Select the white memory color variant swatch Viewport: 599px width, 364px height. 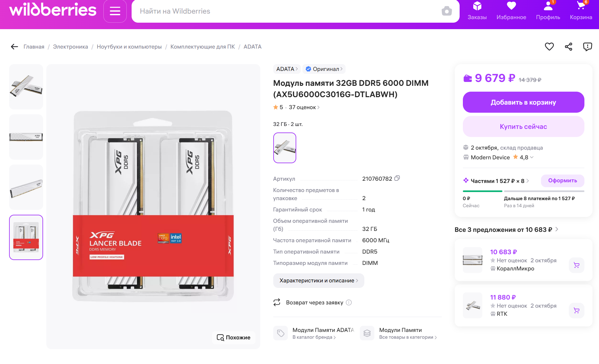coord(285,148)
